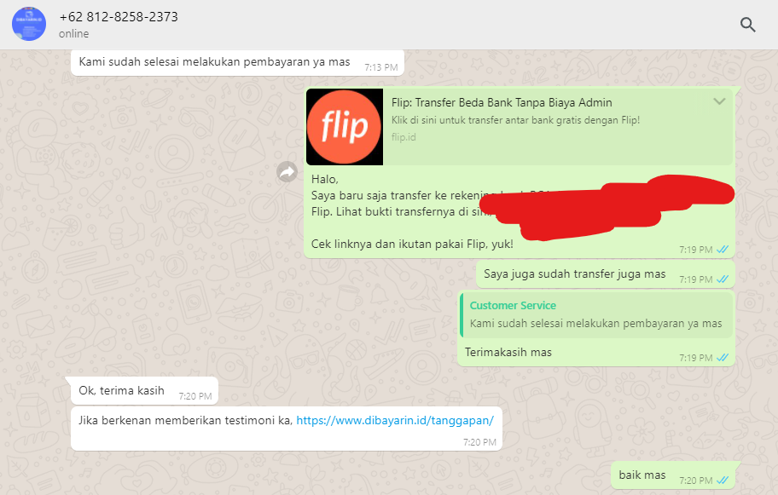Click read ticks on 'Saya juga sudah transfer'

coord(723,279)
